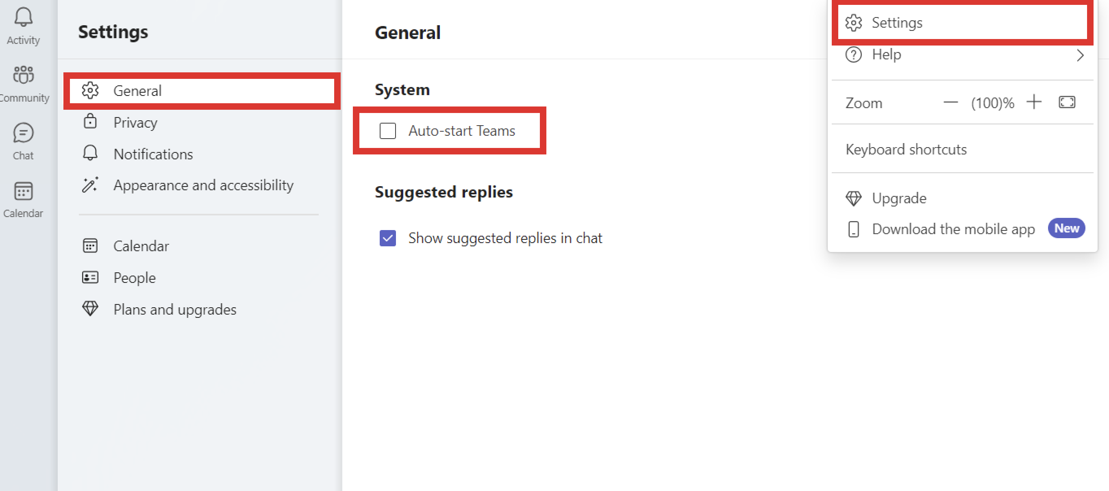
Task: Click the Upgrade diamond icon
Action: (x=853, y=198)
